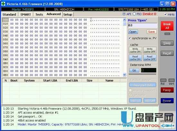Toggle the Hints checkbox
Image resolution: width=177 pixels, height=131 pixels.
[x=165, y=14]
